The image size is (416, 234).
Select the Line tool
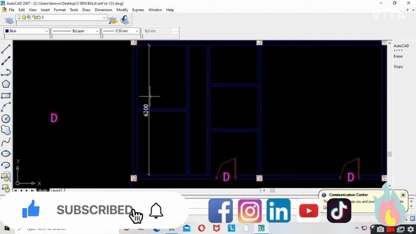[6, 49]
